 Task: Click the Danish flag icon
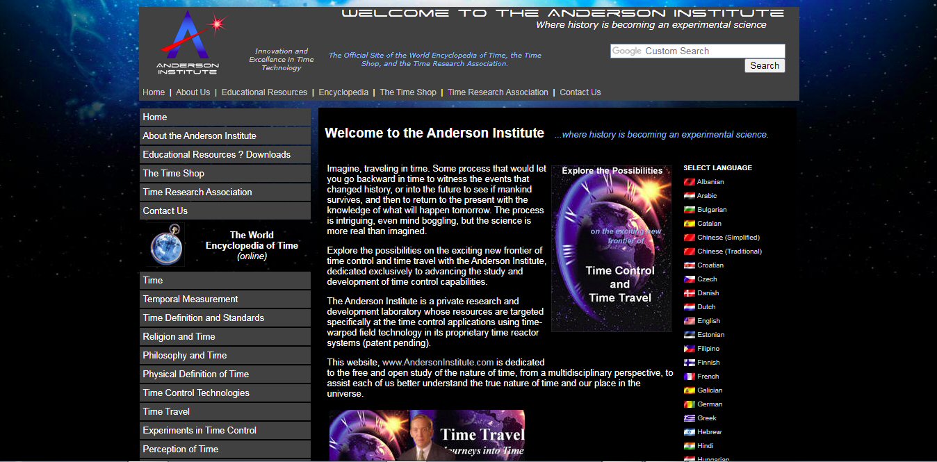pos(690,293)
